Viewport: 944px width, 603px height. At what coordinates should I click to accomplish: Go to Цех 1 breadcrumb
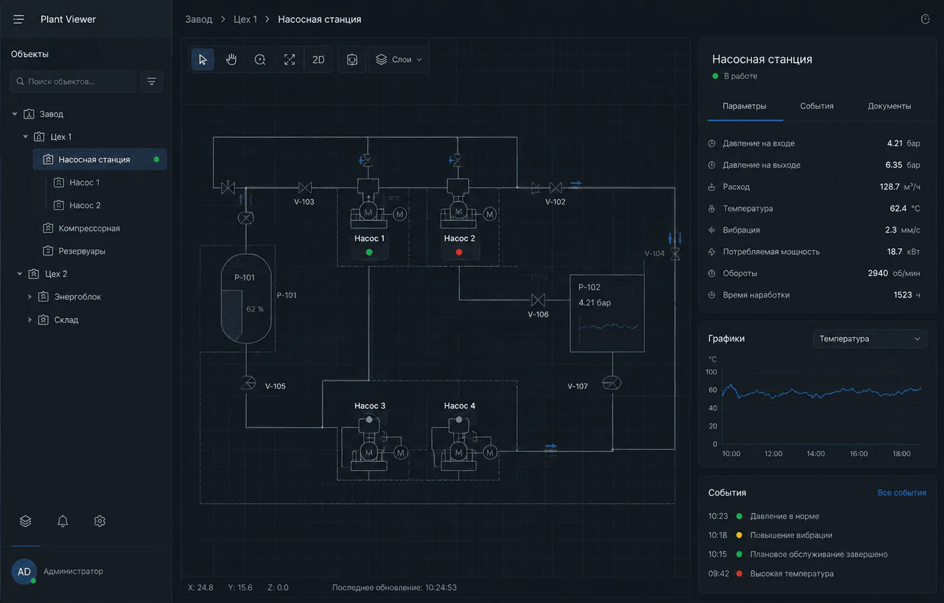coord(245,19)
